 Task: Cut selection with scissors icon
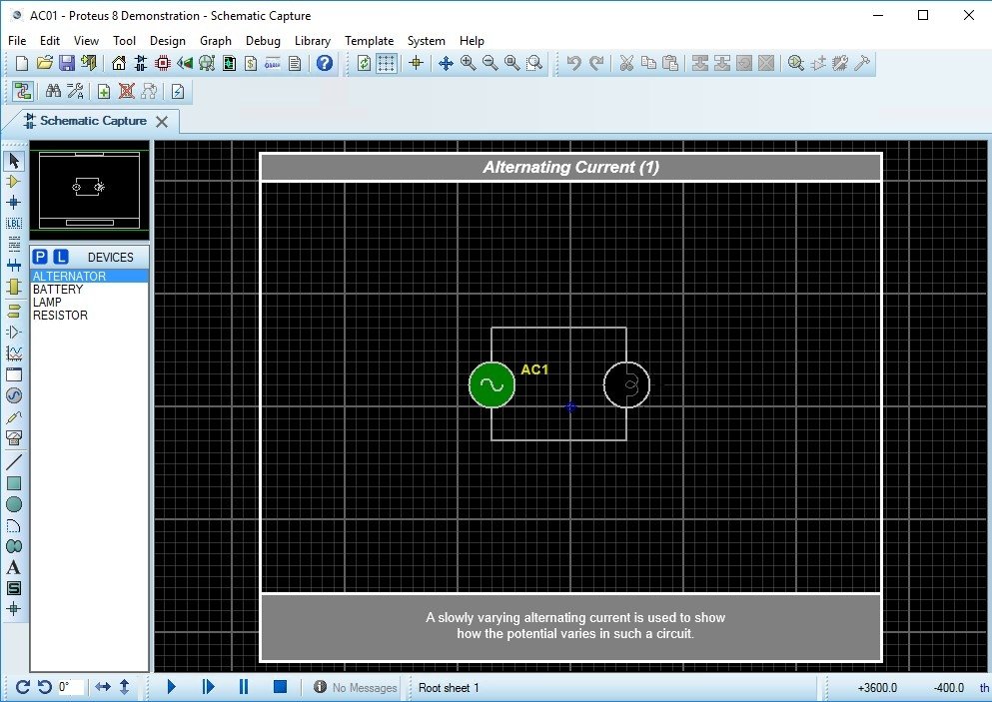[626, 63]
